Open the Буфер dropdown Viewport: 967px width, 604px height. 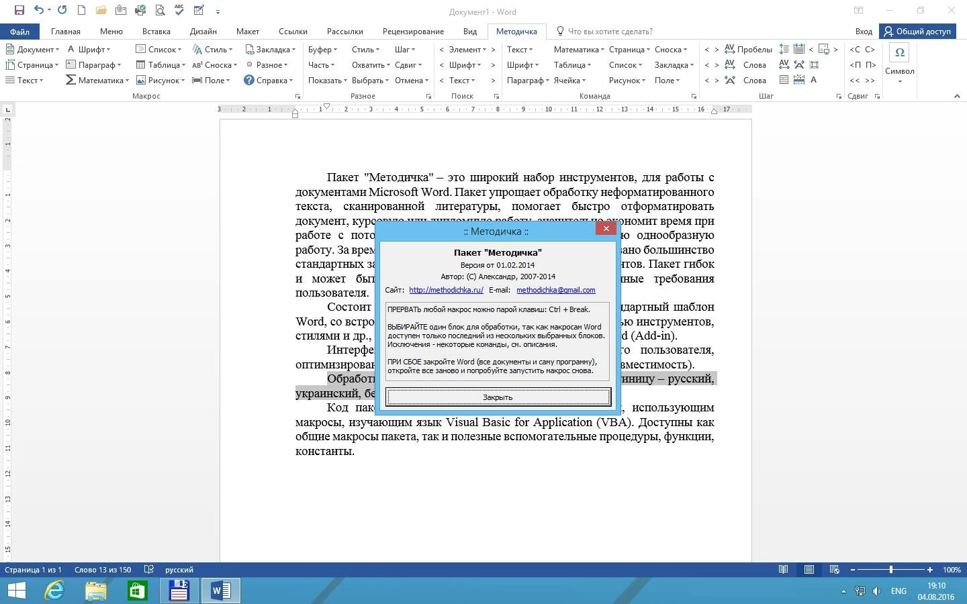322,49
